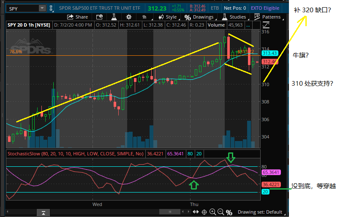The image size is (343, 217).
Task: Open the Style menu
Action: pos(167,17)
